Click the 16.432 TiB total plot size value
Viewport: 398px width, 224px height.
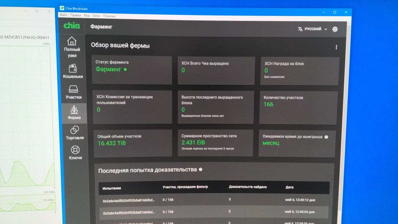(x=112, y=143)
